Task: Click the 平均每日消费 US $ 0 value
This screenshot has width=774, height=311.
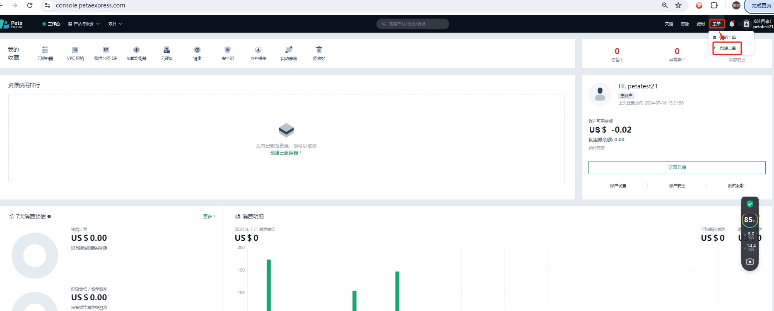Action: click(x=713, y=238)
